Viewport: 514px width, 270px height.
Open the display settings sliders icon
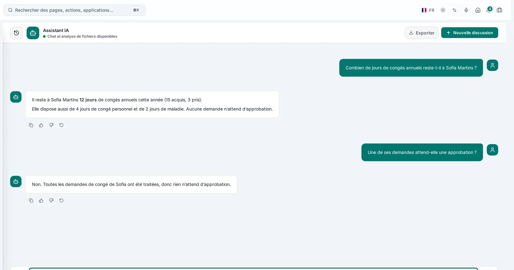click(455, 10)
